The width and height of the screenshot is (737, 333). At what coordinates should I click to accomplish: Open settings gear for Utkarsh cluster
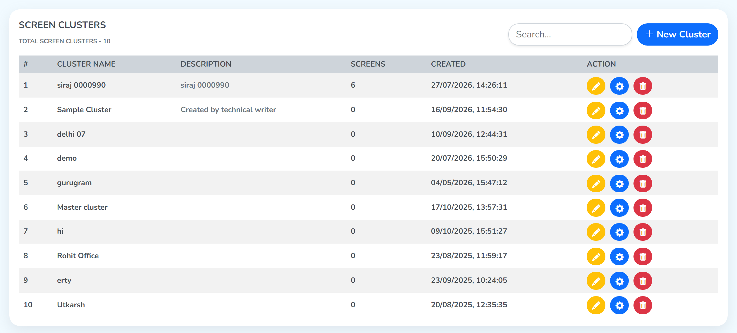tap(619, 305)
